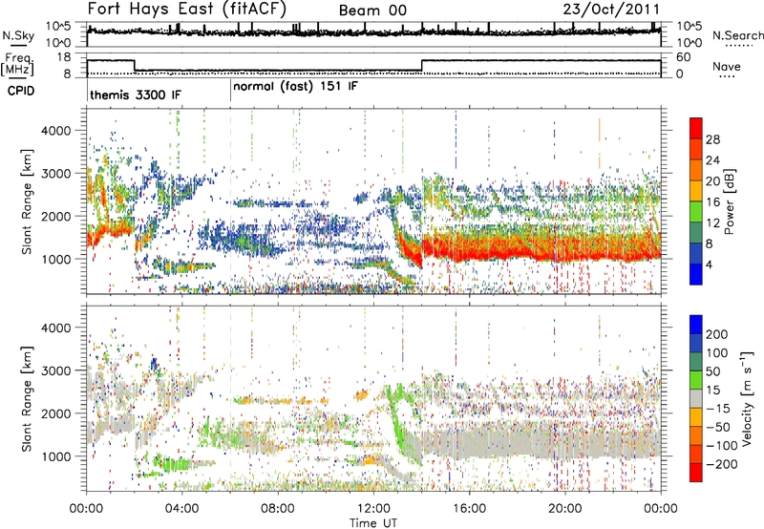Image resolution: width=764 pixels, height=529 pixels.
Task: Click the 'Power [dB]' colorbar title
Action: (x=730, y=201)
